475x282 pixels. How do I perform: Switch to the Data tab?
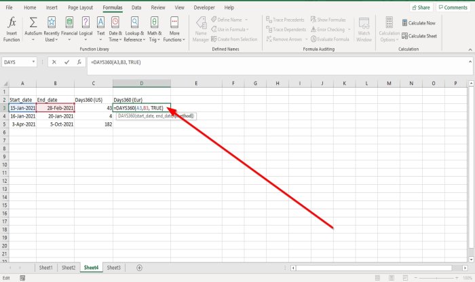coord(136,7)
